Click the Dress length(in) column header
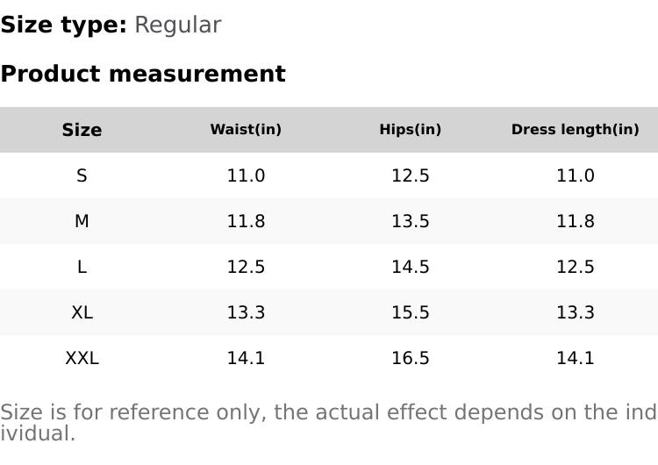The width and height of the screenshot is (658, 465). [575, 130]
